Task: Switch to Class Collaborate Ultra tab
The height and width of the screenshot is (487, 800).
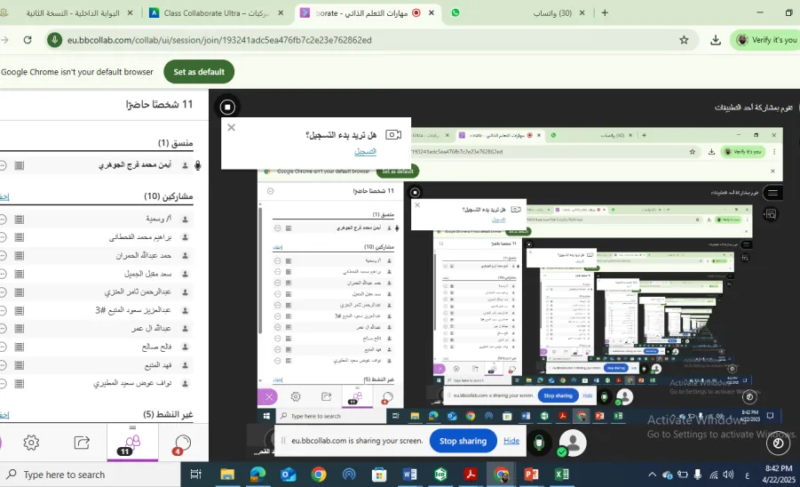Action: tap(217, 12)
